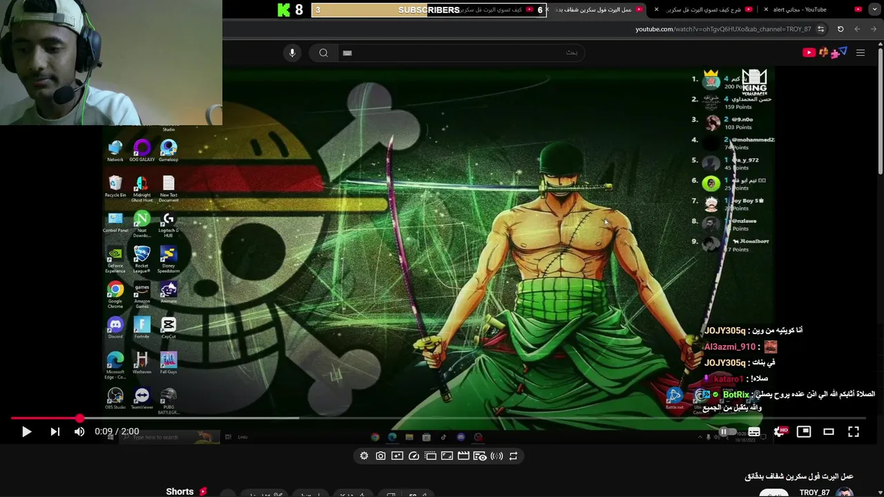This screenshot has height=497, width=884.
Task: Open the tab list dropdown arrow
Action: [x=876, y=10]
